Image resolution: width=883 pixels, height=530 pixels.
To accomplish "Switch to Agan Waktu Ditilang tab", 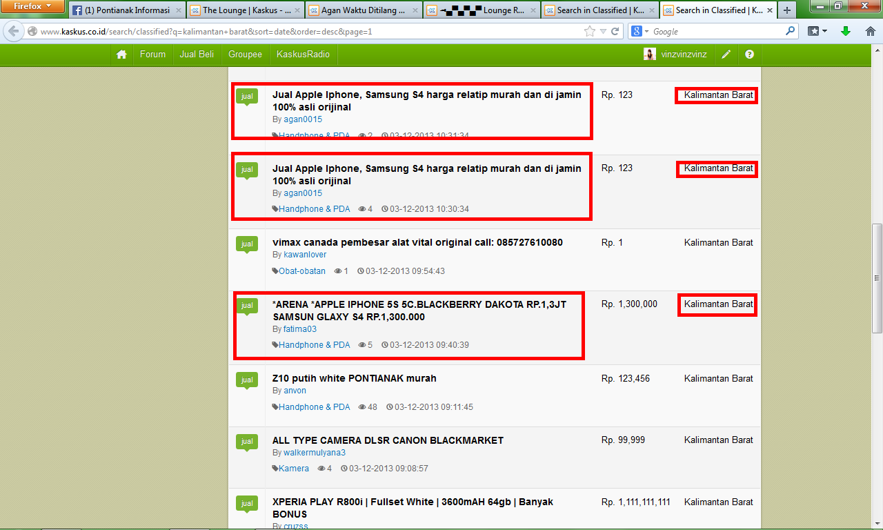I will pos(364,10).
